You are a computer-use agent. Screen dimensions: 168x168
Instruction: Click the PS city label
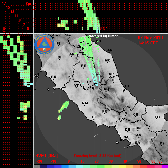click(x=98, y=41)
